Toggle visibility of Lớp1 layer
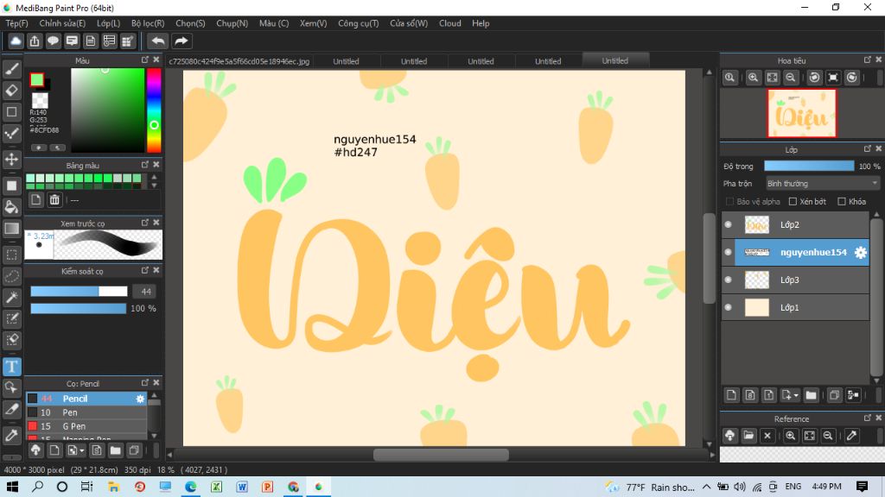885x497 pixels. point(728,307)
